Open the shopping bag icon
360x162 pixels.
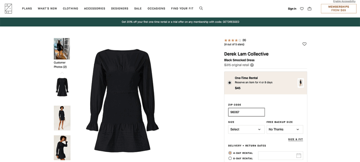coord(309,9)
